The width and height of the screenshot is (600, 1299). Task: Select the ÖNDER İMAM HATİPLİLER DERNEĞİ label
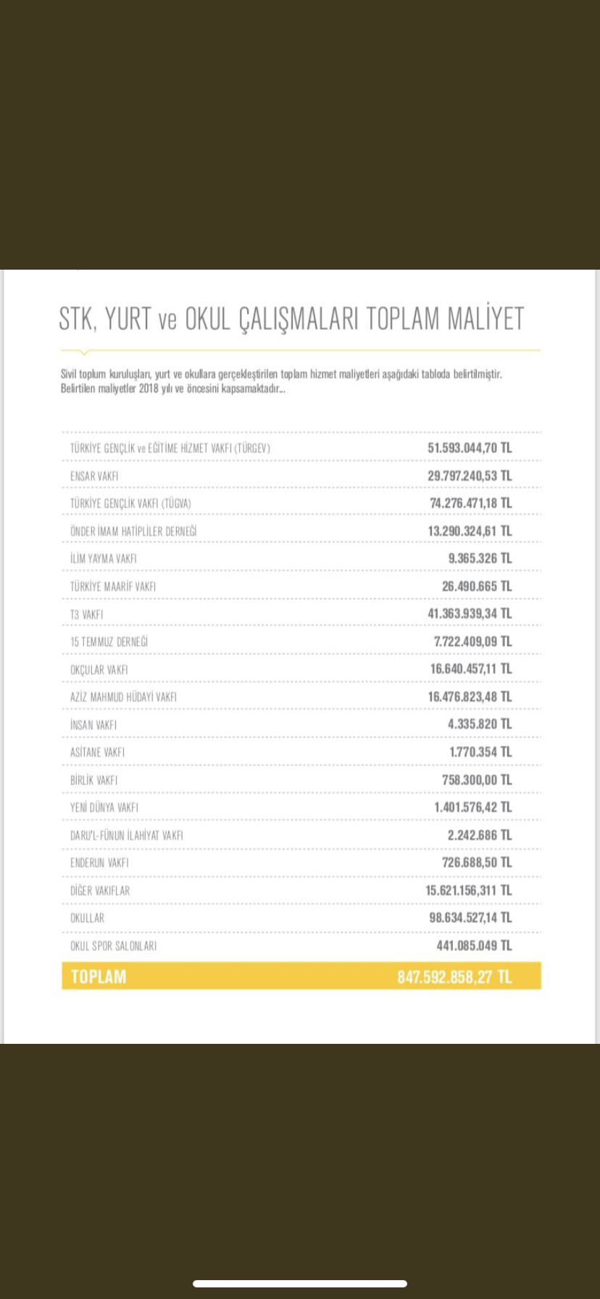[x=133, y=531]
